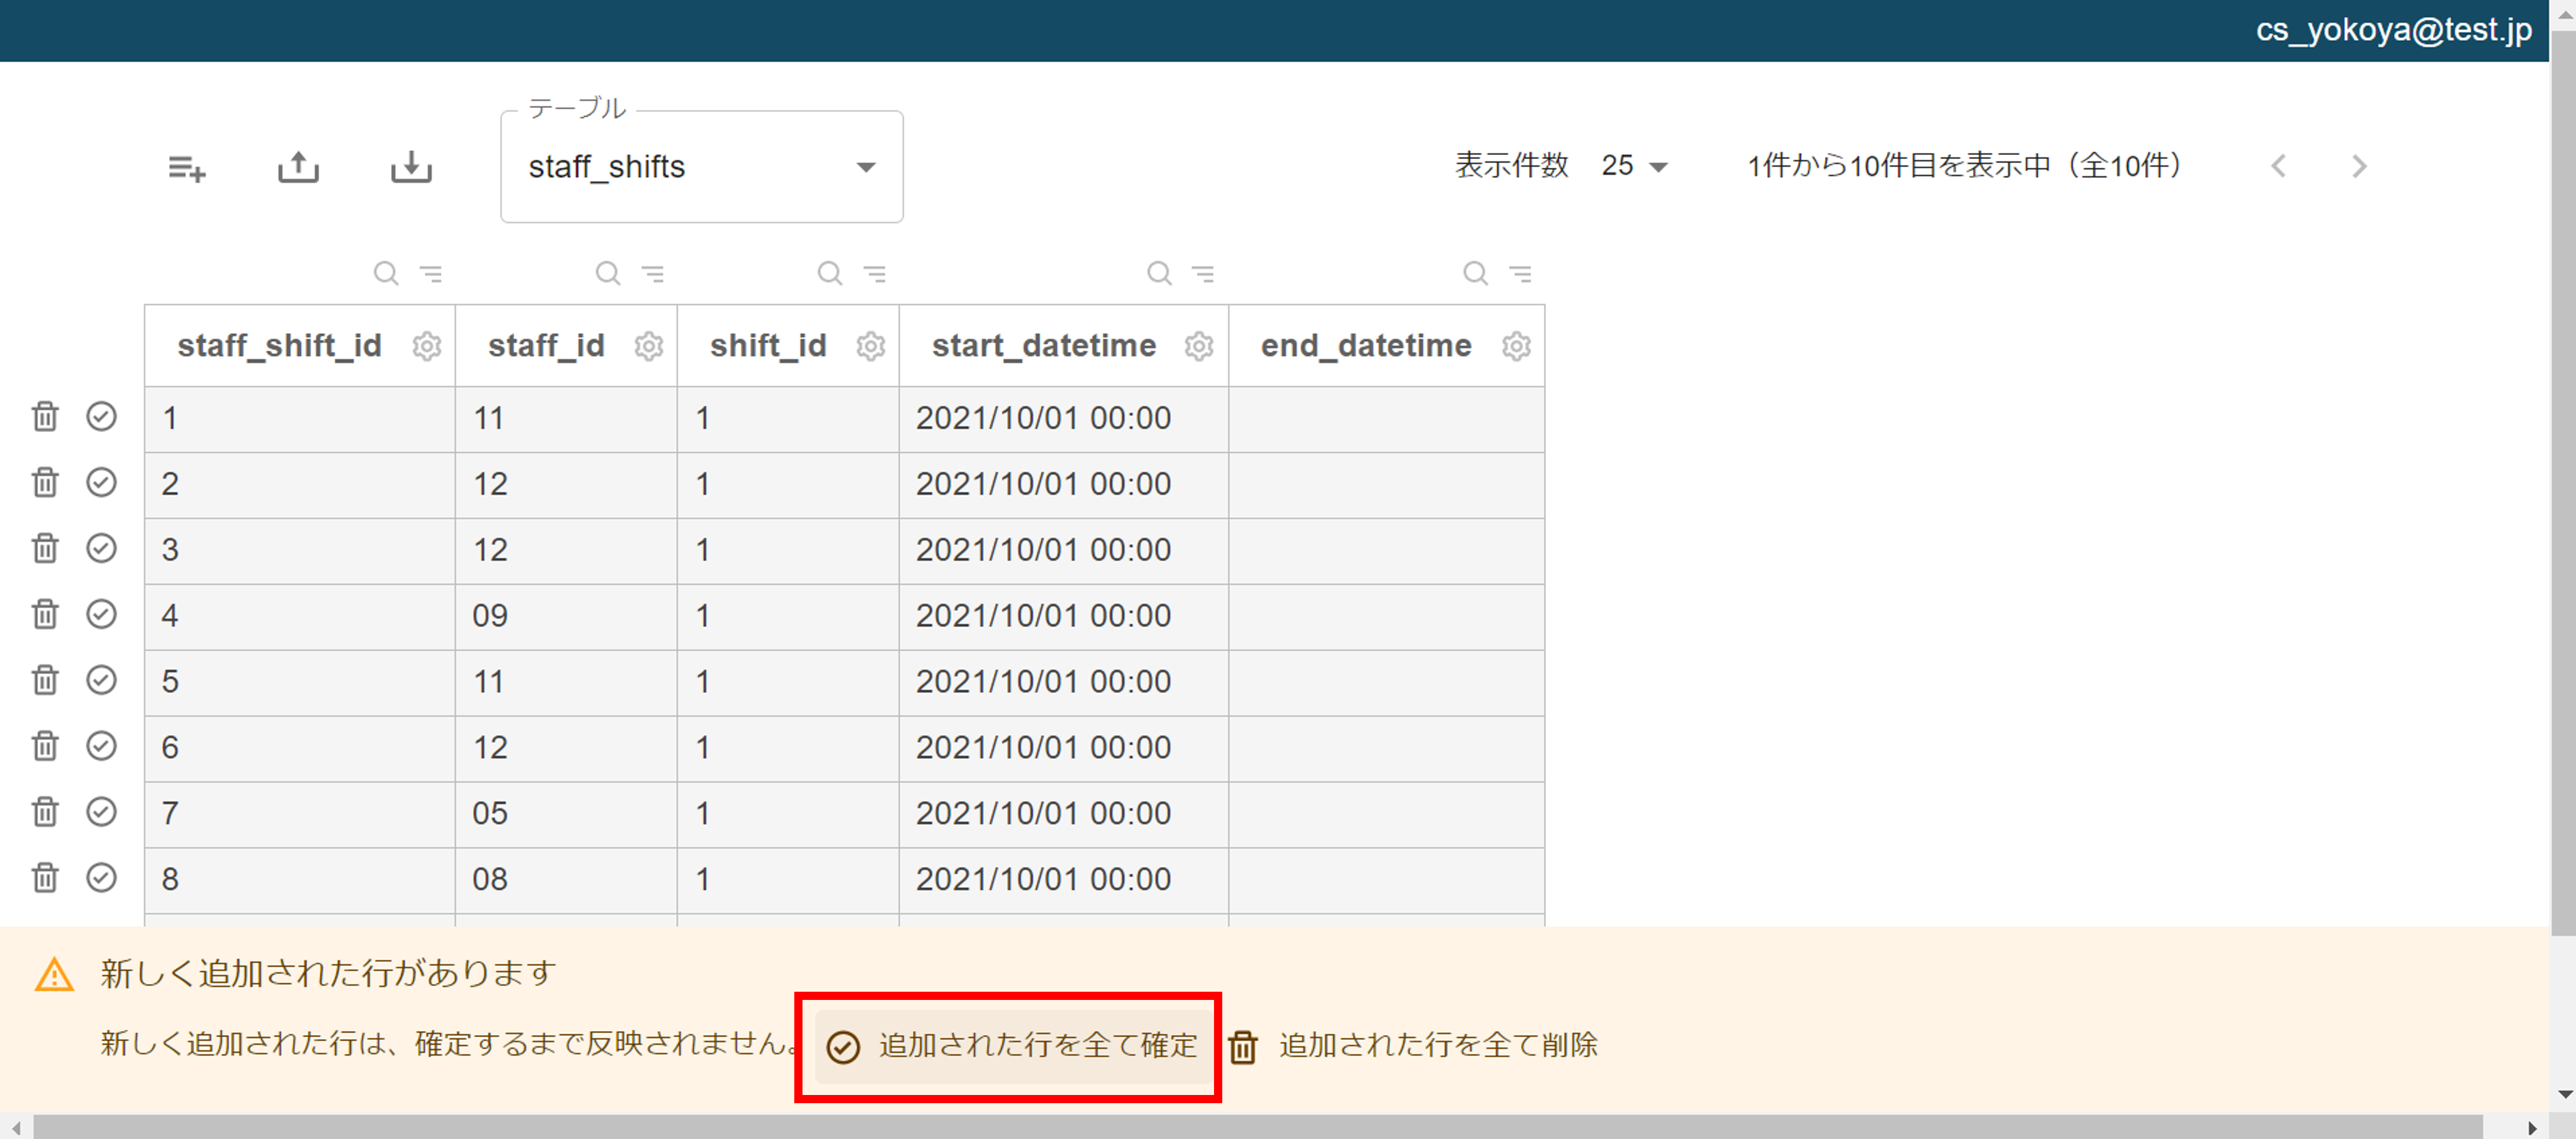Select shift_id cell in row 6
The width and height of the screenshot is (2576, 1139).
pyautogui.click(x=788, y=749)
